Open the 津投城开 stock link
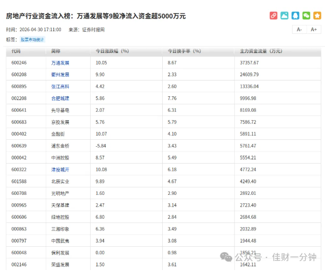 (x=60, y=170)
